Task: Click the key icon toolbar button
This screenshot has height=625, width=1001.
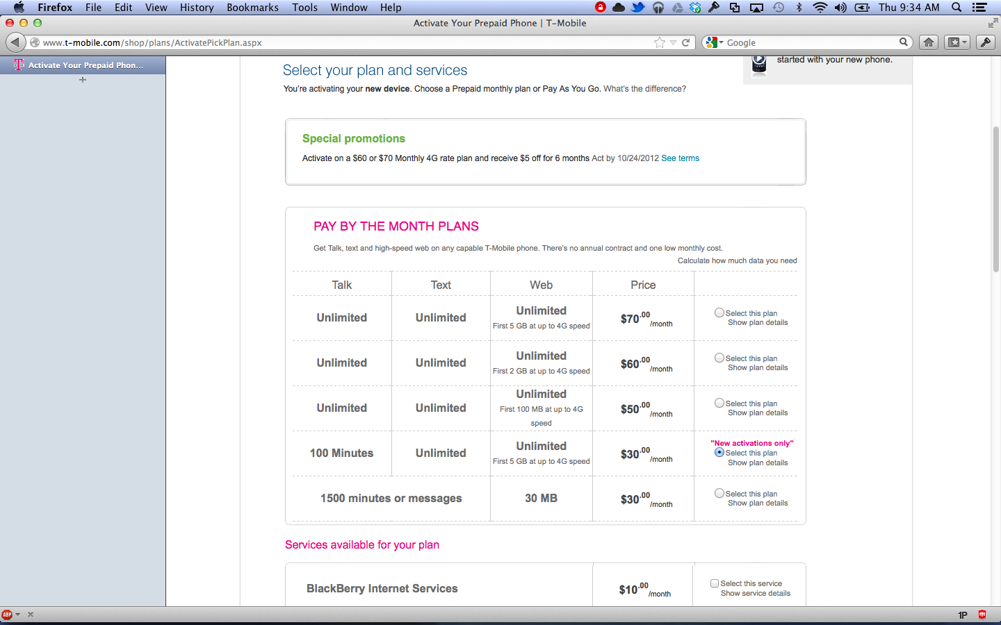Action: pos(986,42)
